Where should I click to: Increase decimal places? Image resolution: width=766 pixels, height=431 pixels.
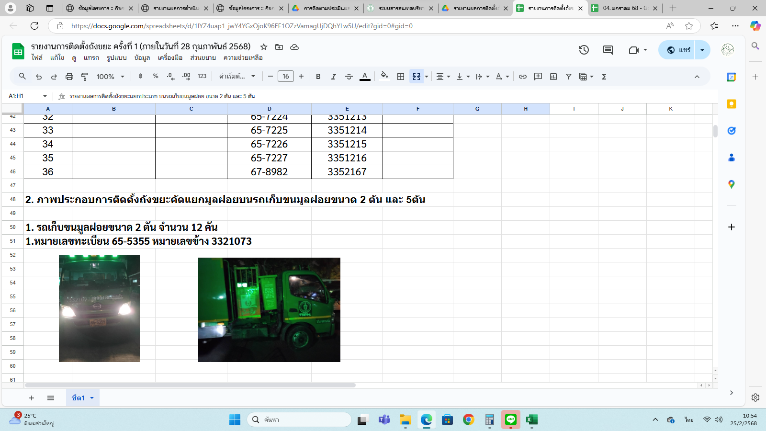[186, 77]
